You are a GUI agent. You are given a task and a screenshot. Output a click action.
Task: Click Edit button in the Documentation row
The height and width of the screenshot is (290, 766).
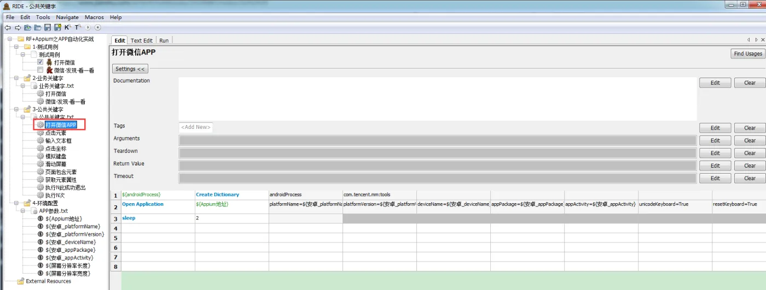pos(715,83)
